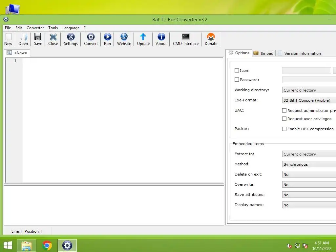Check Request administrator privileges
The image size is (336, 252).
click(x=284, y=111)
